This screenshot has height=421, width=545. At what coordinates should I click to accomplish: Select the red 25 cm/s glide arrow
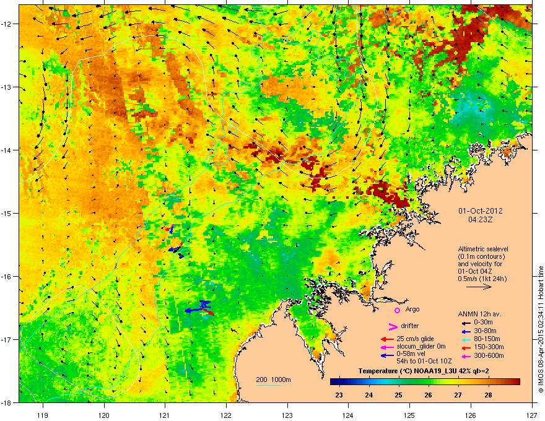click(x=387, y=339)
